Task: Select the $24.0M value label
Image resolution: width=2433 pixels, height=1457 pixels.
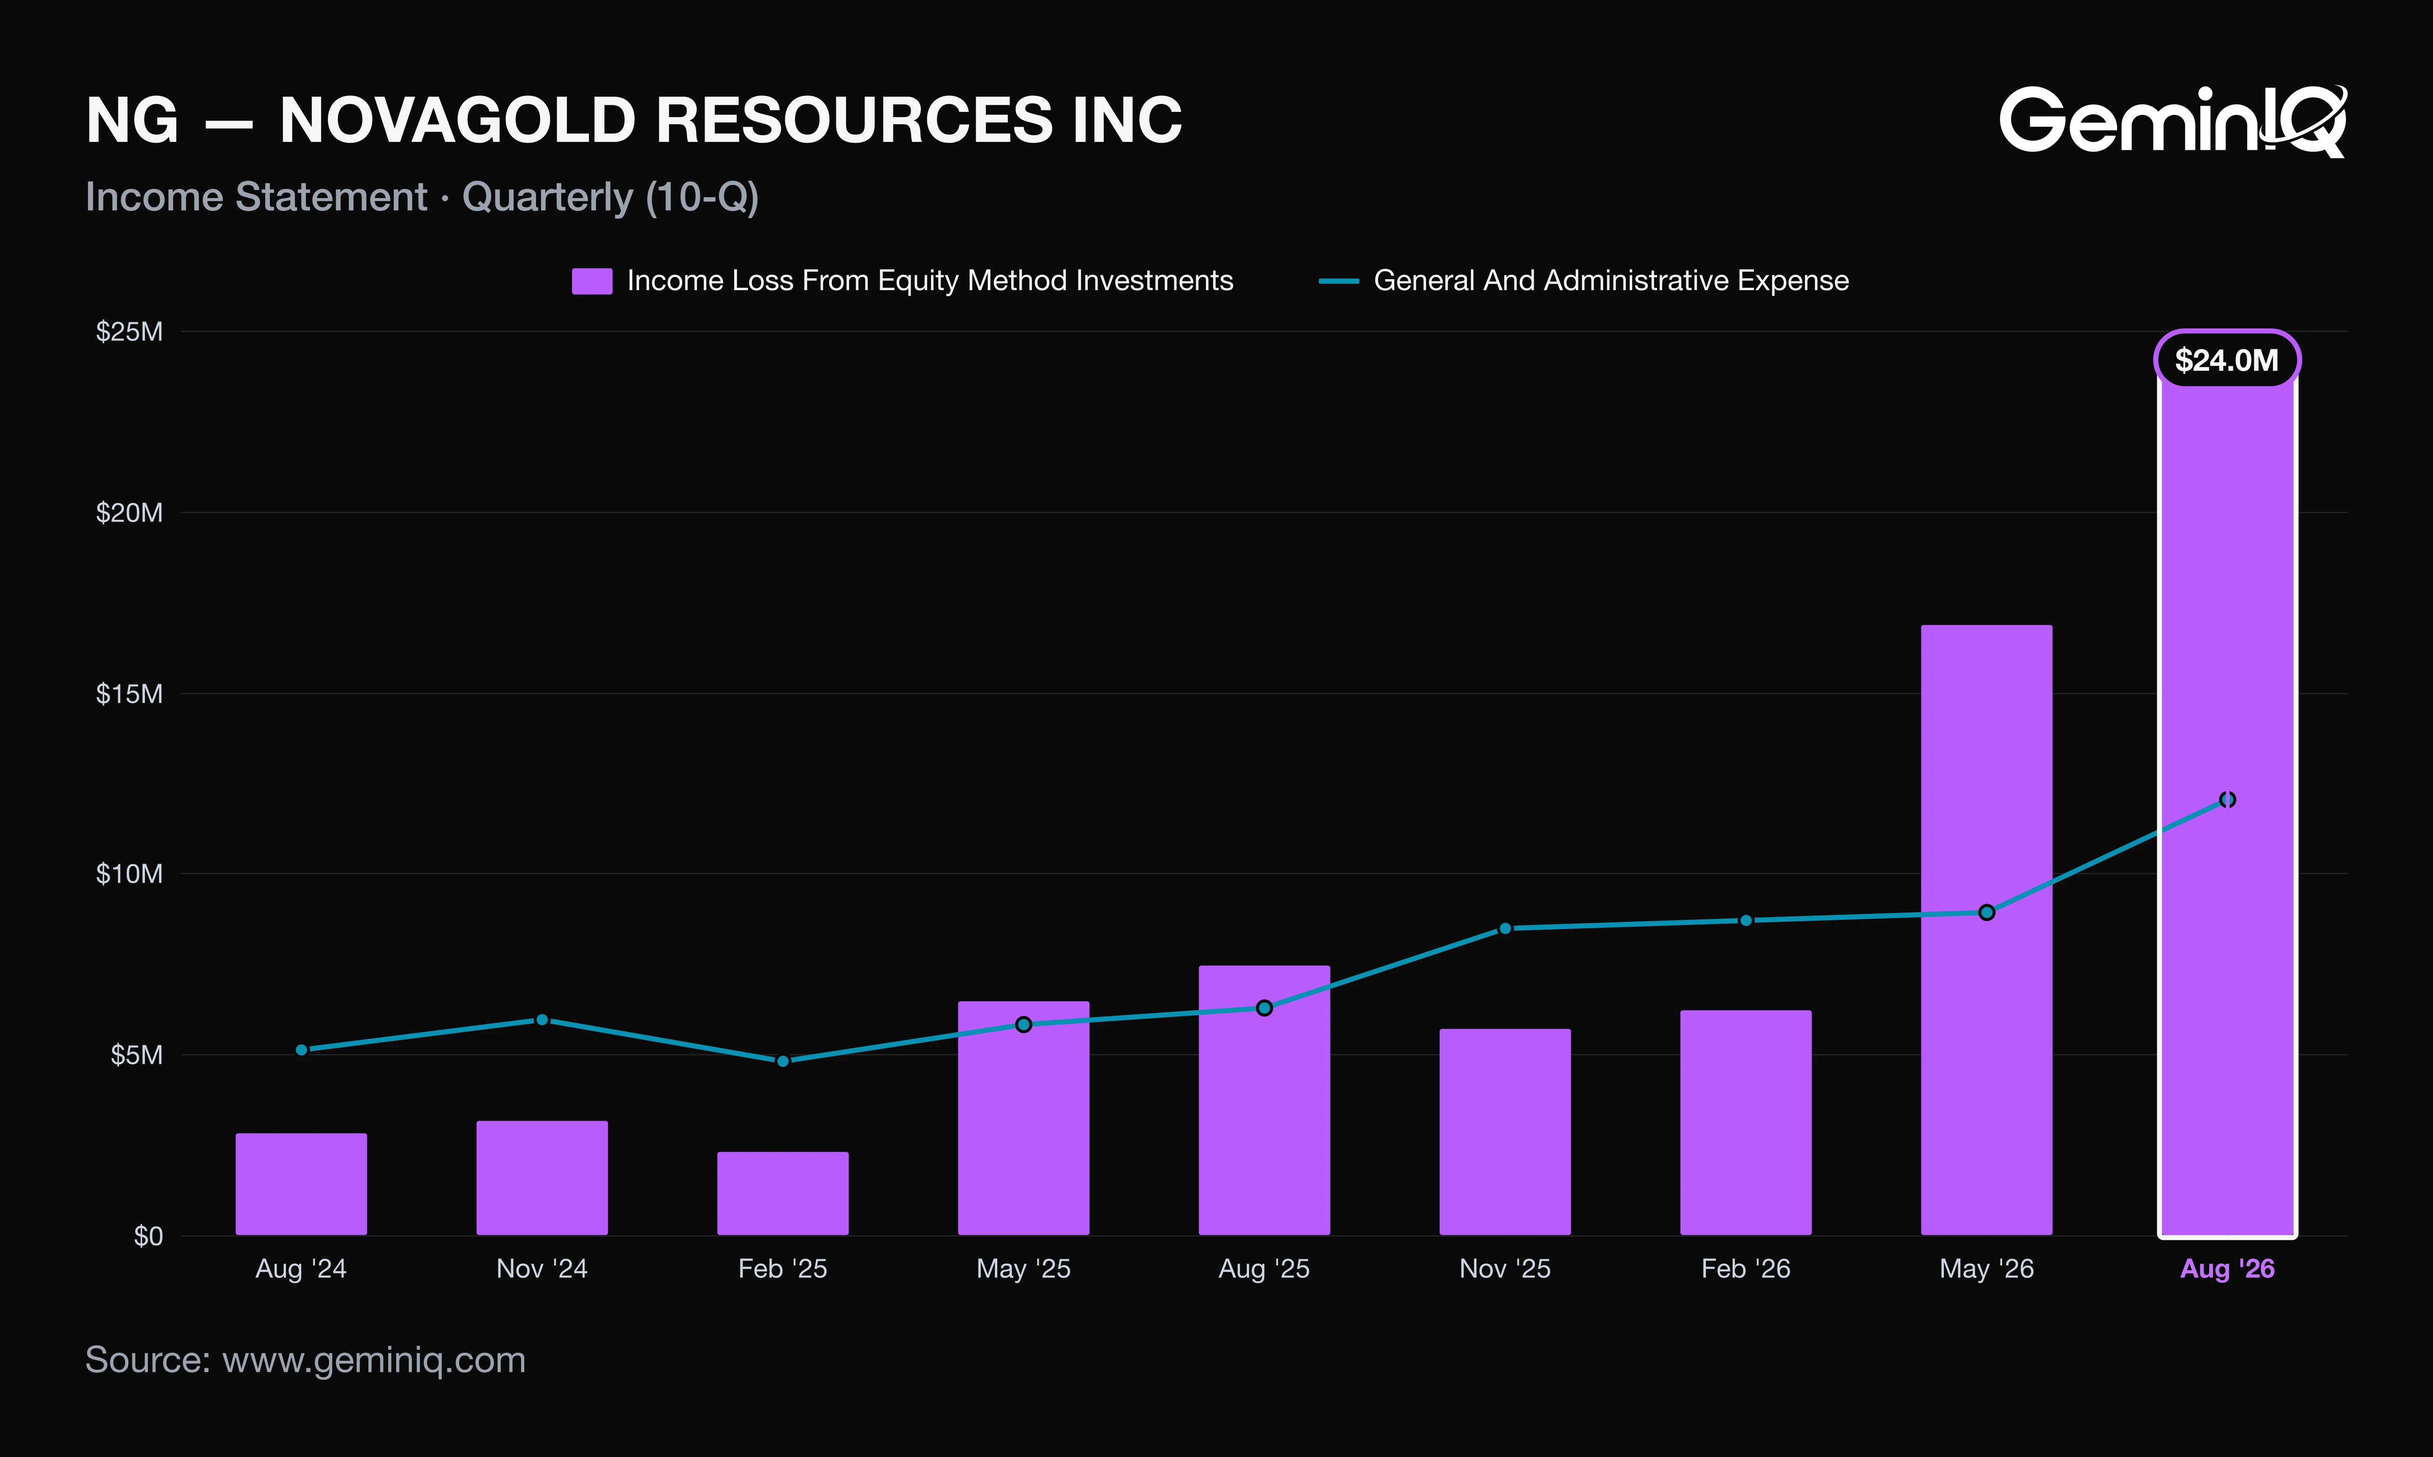Action: point(2227,359)
